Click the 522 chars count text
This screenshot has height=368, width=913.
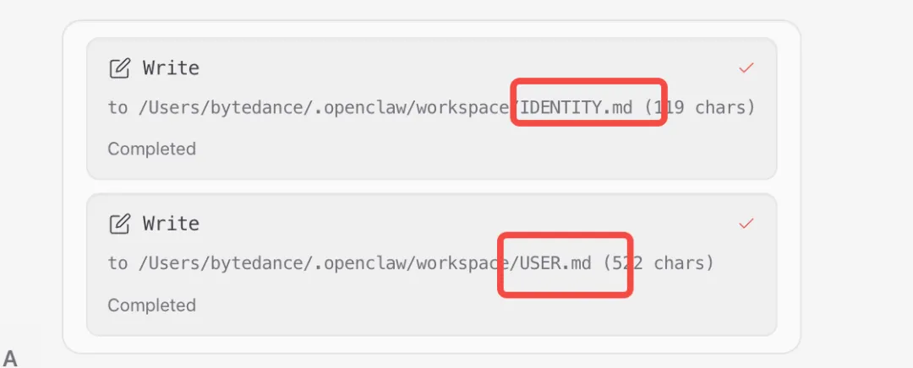(659, 263)
